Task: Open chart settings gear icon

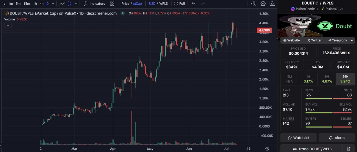Action: 263,4
